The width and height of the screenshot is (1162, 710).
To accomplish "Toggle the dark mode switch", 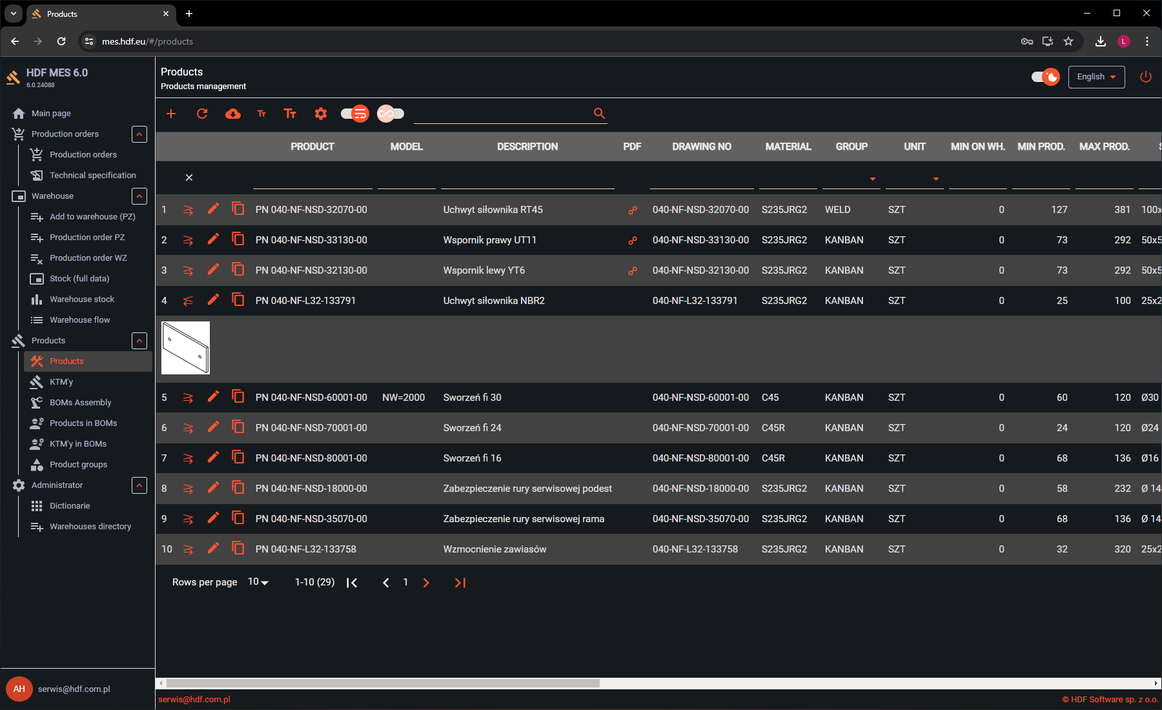I will pyautogui.click(x=1045, y=77).
